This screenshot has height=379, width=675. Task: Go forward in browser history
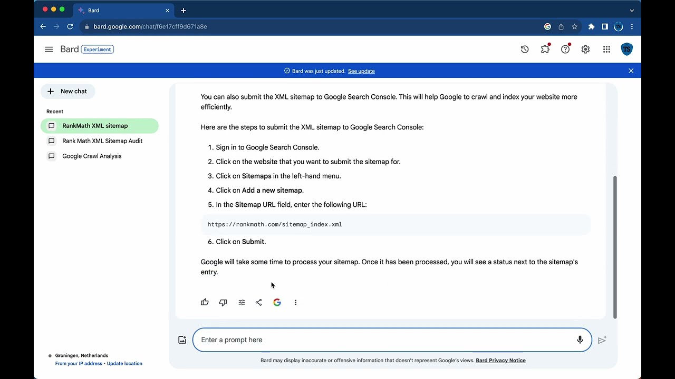[x=56, y=26]
